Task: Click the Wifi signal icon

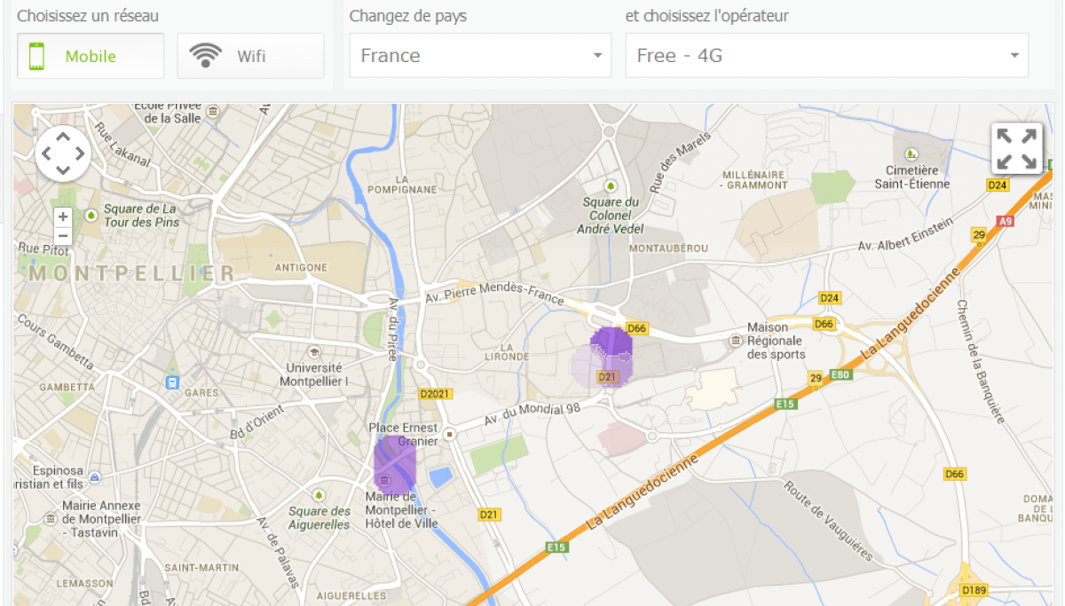Action: tap(205, 56)
